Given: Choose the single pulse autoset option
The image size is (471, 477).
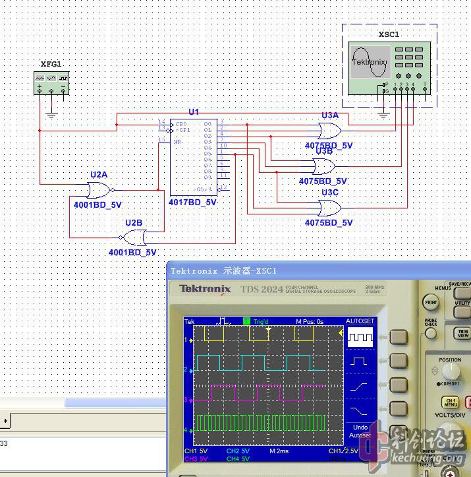Looking at the screenshot, I should [x=359, y=361].
